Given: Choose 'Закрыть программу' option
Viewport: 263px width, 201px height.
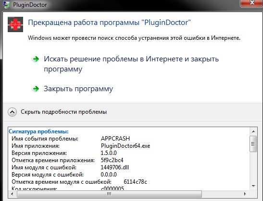Looking at the screenshot, I should click(78, 89).
